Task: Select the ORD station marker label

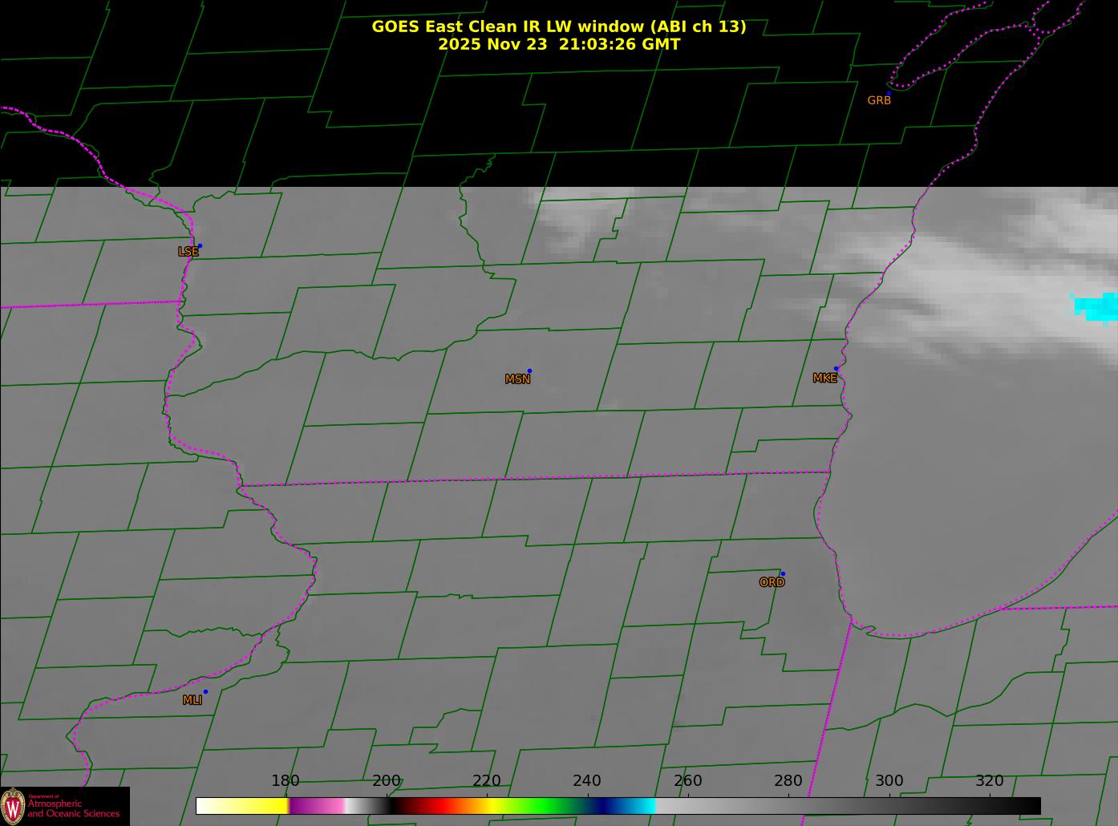Action: (x=772, y=582)
